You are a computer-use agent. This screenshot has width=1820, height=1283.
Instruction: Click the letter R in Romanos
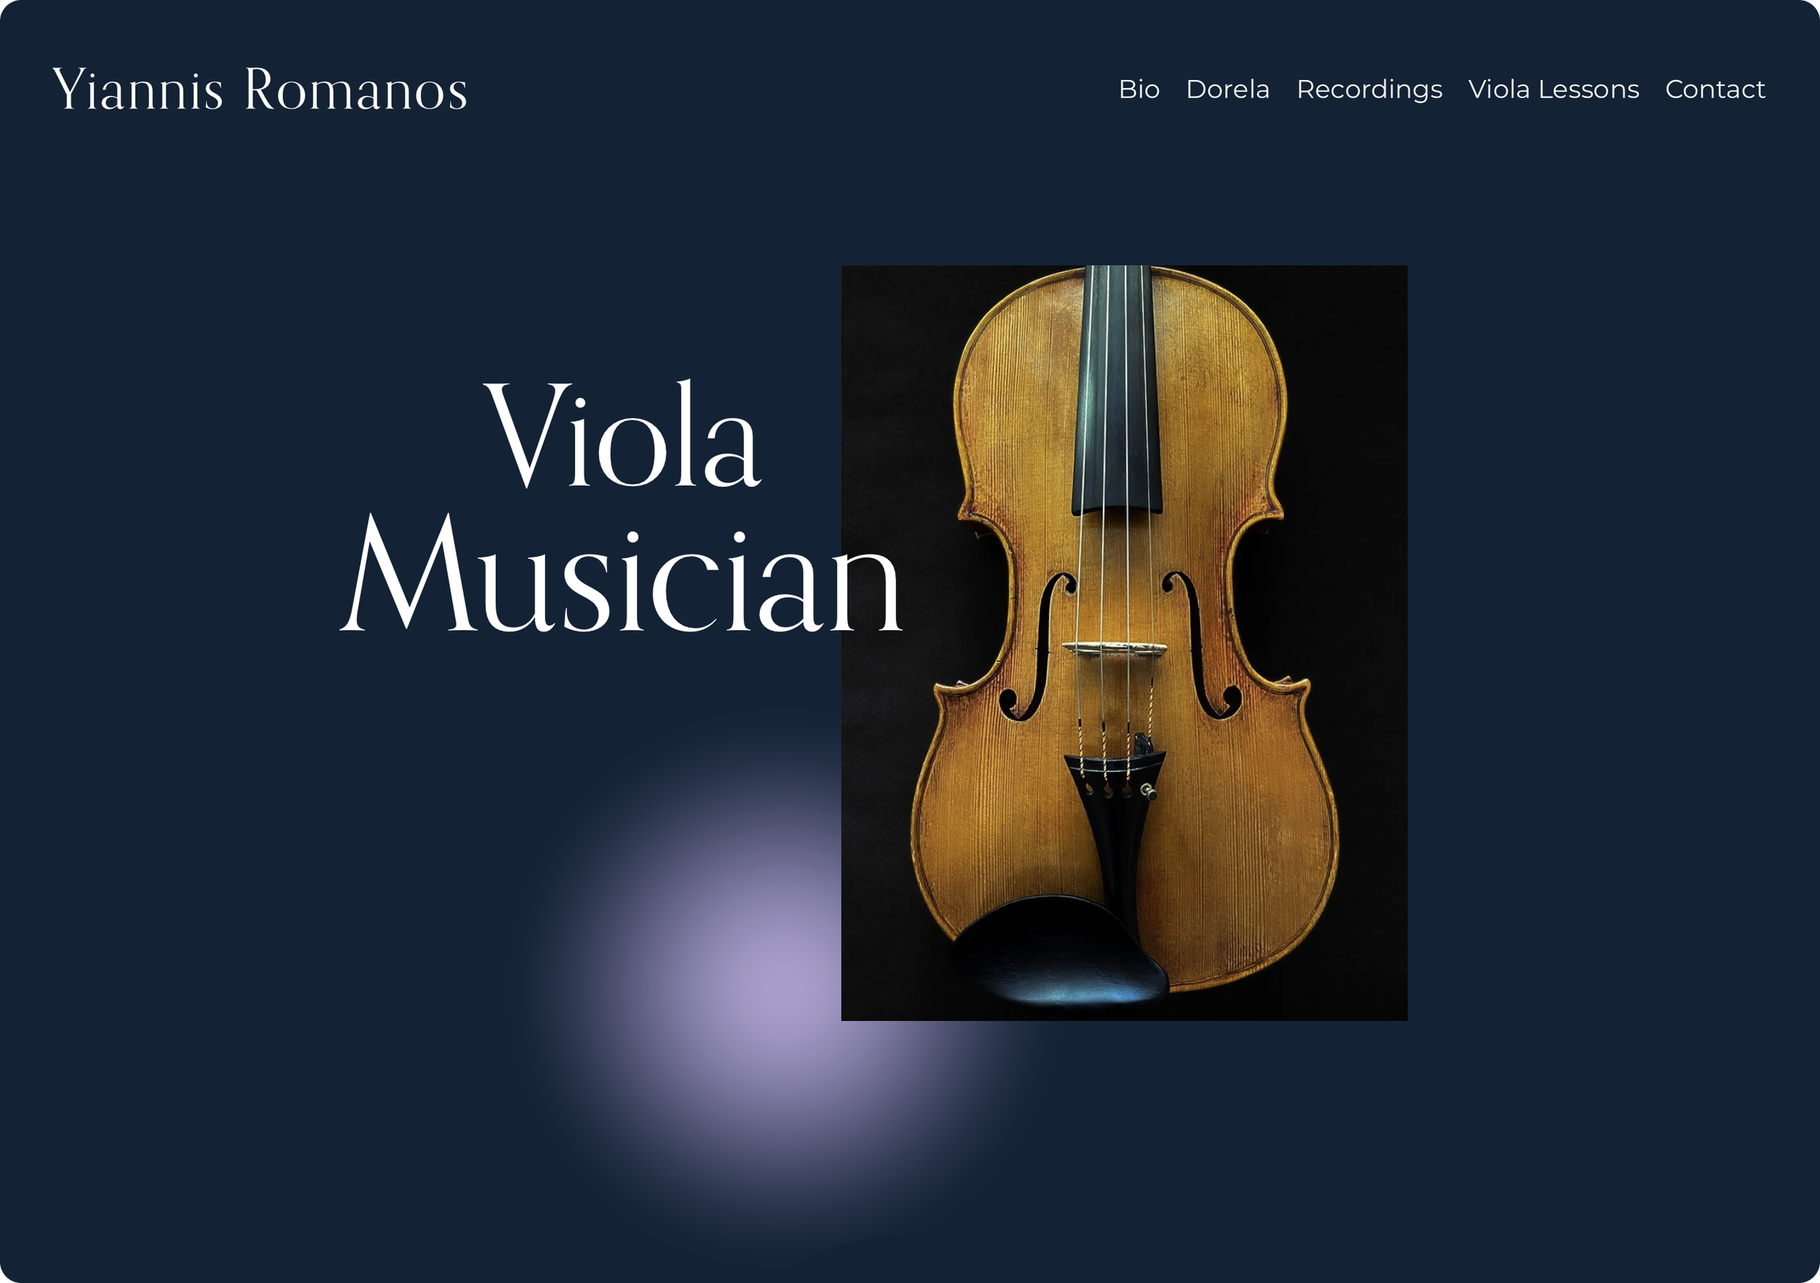pos(260,88)
